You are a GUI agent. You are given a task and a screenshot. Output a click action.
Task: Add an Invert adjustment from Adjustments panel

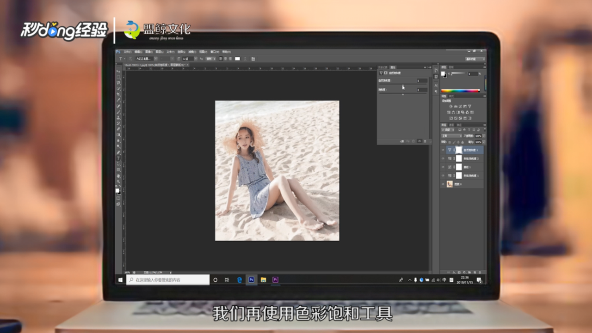(451, 118)
